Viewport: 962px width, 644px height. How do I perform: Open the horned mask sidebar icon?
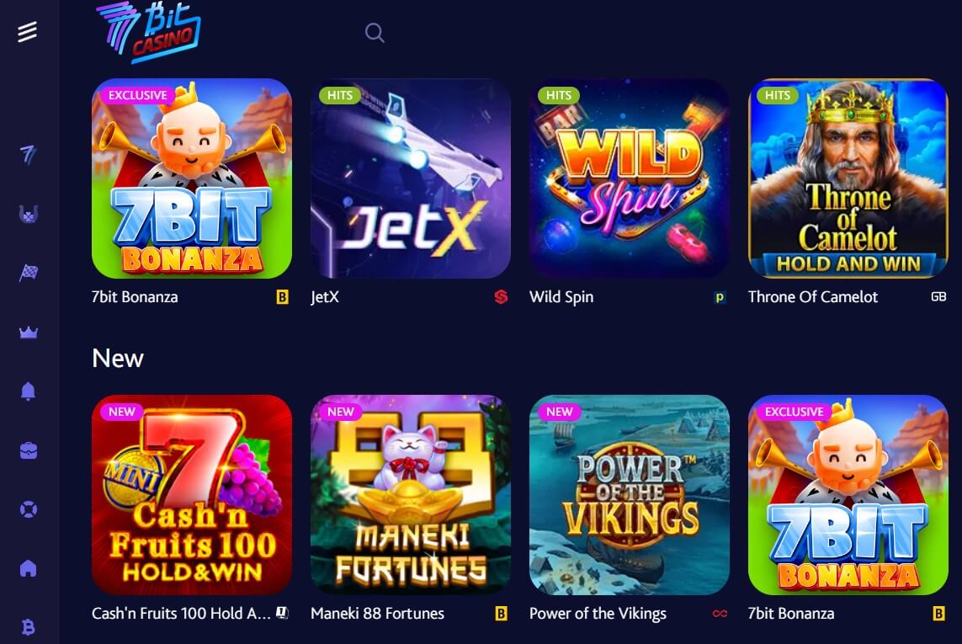(29, 214)
